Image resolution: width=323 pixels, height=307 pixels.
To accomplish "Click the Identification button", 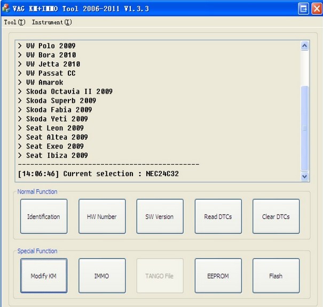I will (44, 217).
